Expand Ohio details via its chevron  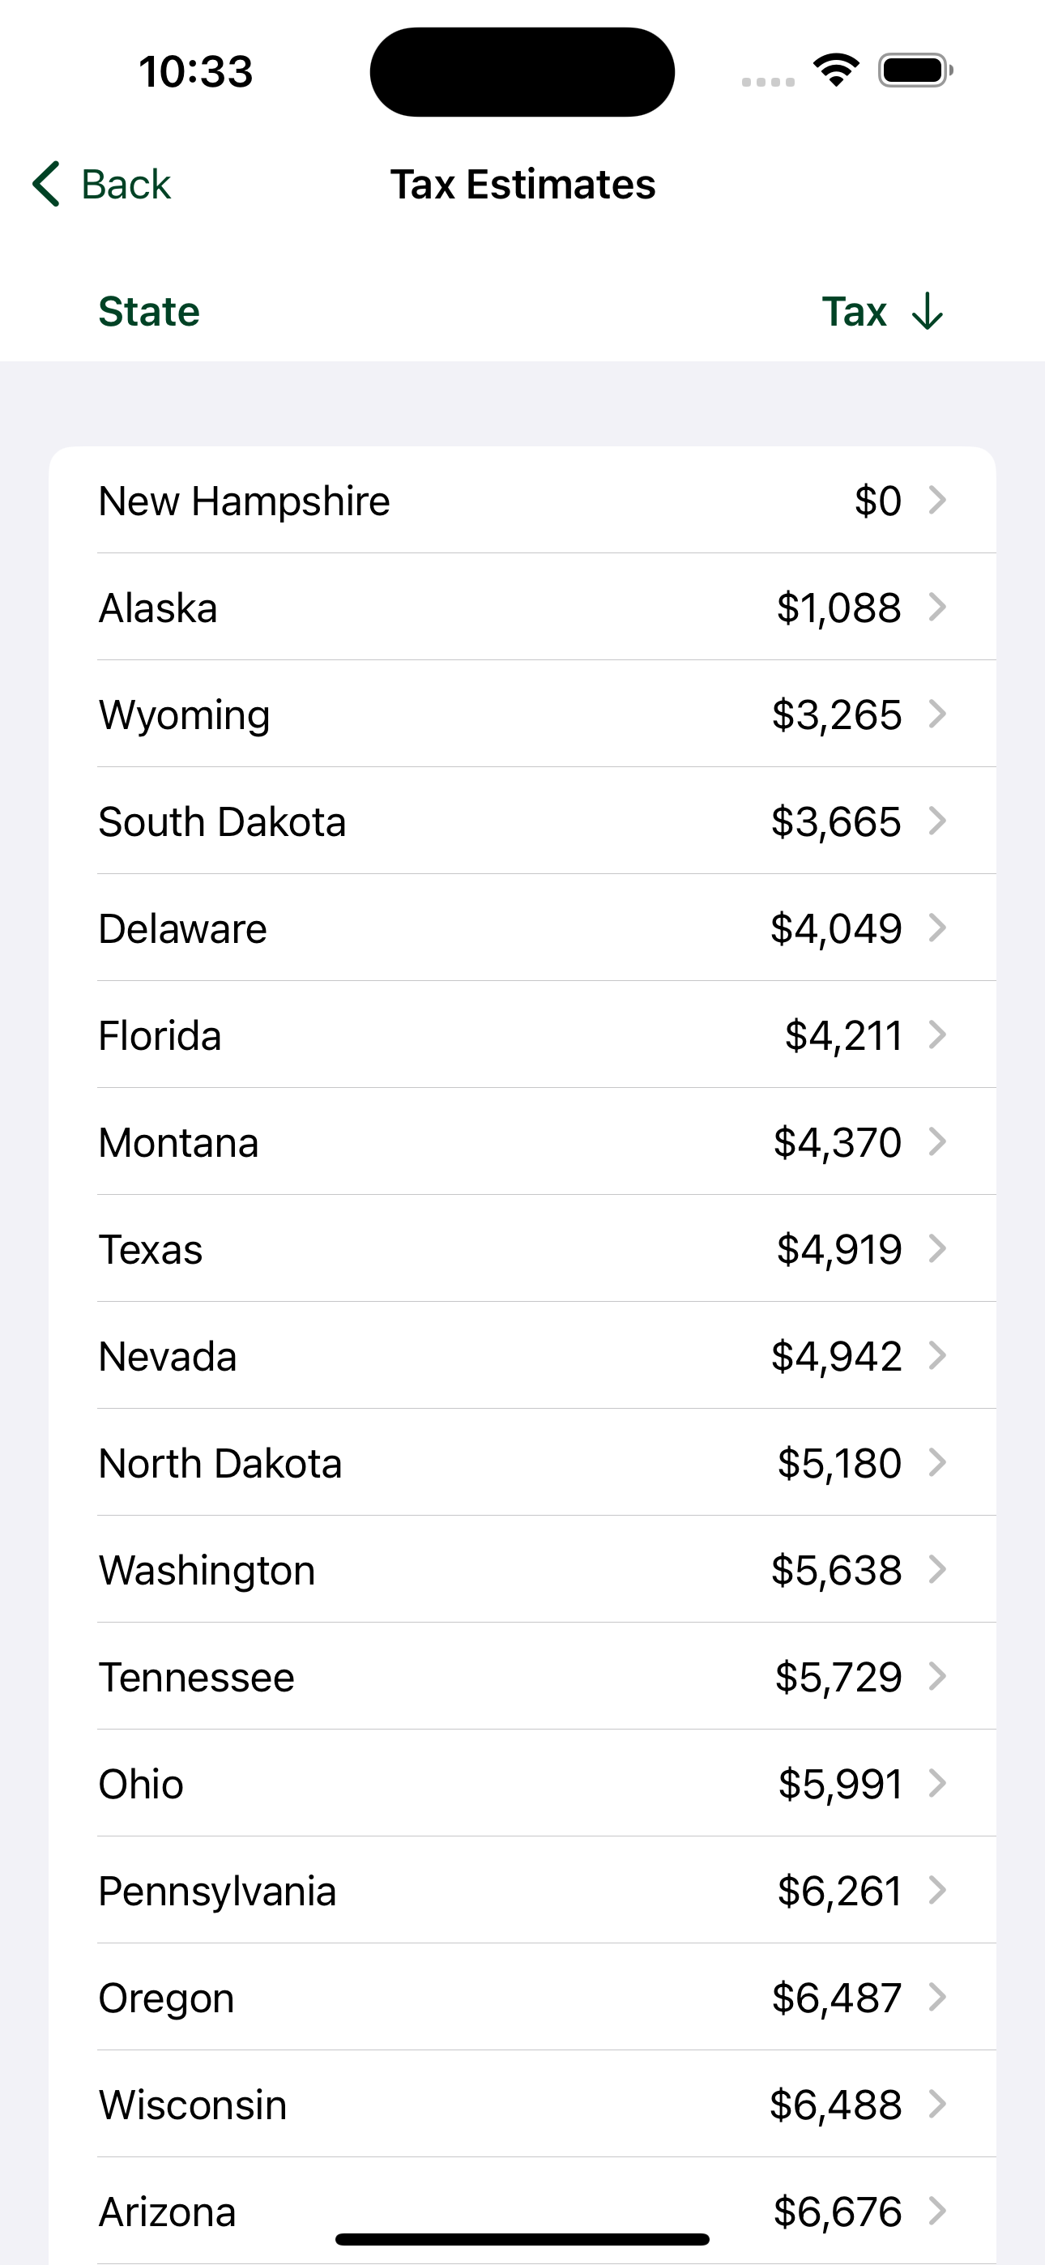pyautogui.click(x=938, y=1783)
